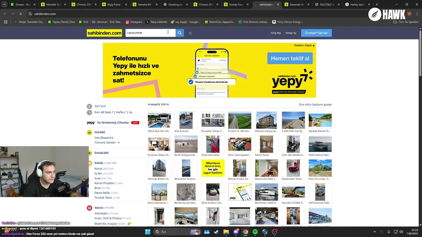Image resolution: width=422 pixels, height=237 pixels.
Task: Stop page loading with the X button
Action: point(20,14)
